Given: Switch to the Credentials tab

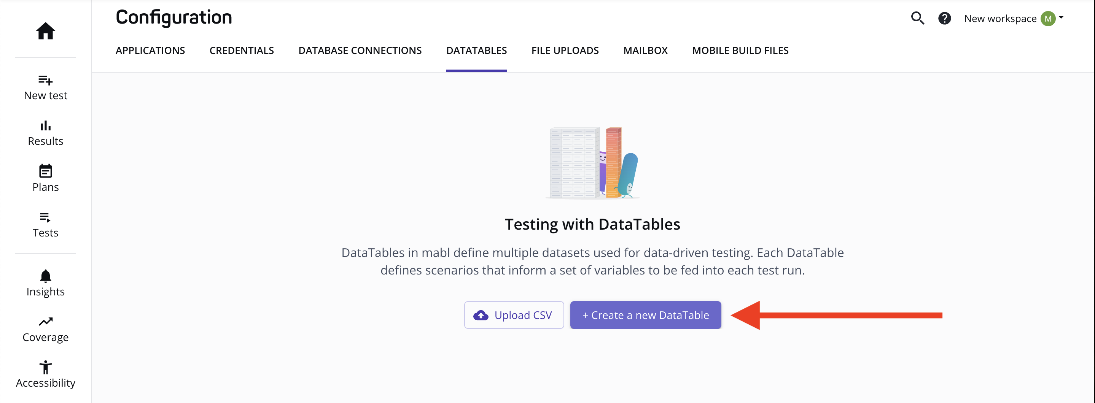Looking at the screenshot, I should pos(242,51).
